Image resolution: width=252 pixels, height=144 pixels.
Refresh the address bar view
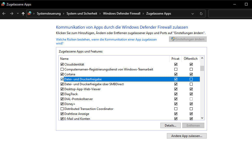(201, 14)
